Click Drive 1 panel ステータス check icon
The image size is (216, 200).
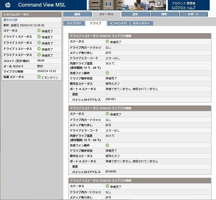click(x=107, y=41)
